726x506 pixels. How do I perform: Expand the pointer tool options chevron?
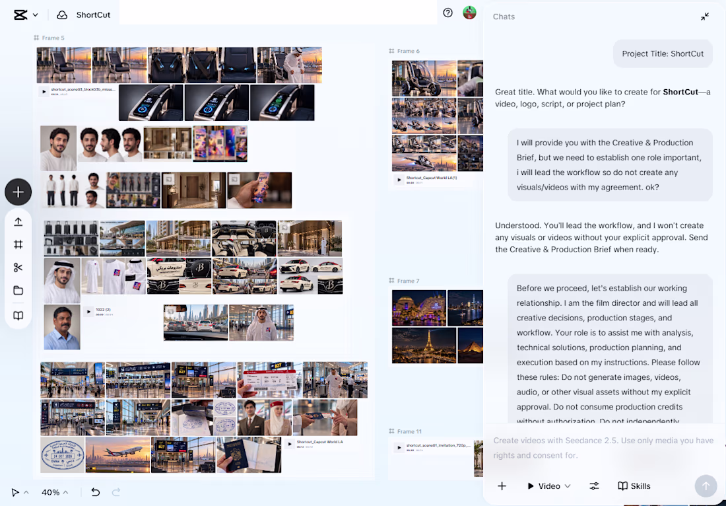coord(26,492)
